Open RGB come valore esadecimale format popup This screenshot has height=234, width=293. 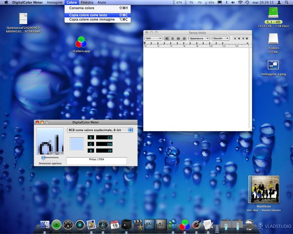[100, 130]
